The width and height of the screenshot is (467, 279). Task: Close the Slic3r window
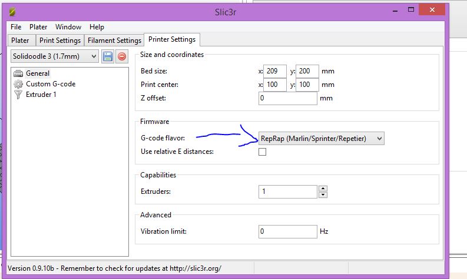click(x=432, y=10)
